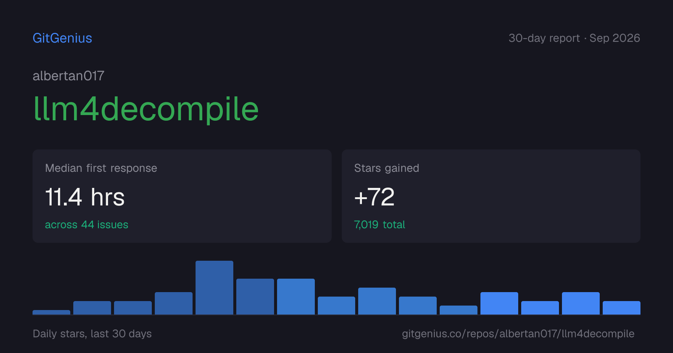Screen dimensions: 673x353
Task: Click the GitGenius brand link
Action: click(62, 38)
